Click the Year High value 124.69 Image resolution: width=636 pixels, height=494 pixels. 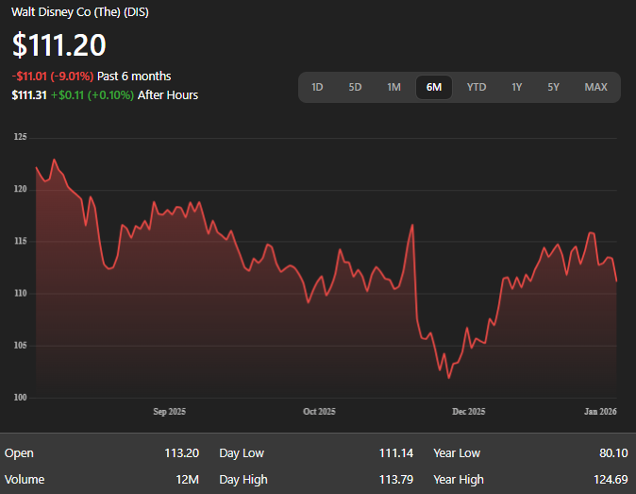(611, 480)
